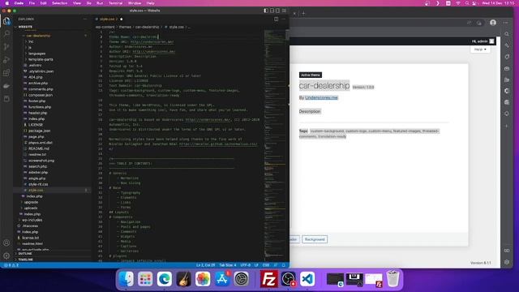519x292 pixels.
Task: Open the App Store from the dock
Action: coord(222,279)
